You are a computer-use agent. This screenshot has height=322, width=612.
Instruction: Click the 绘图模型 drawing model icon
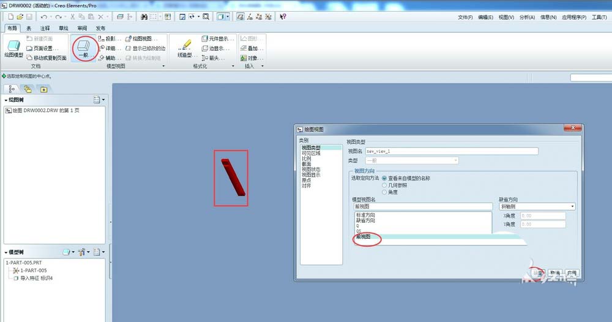click(13, 49)
